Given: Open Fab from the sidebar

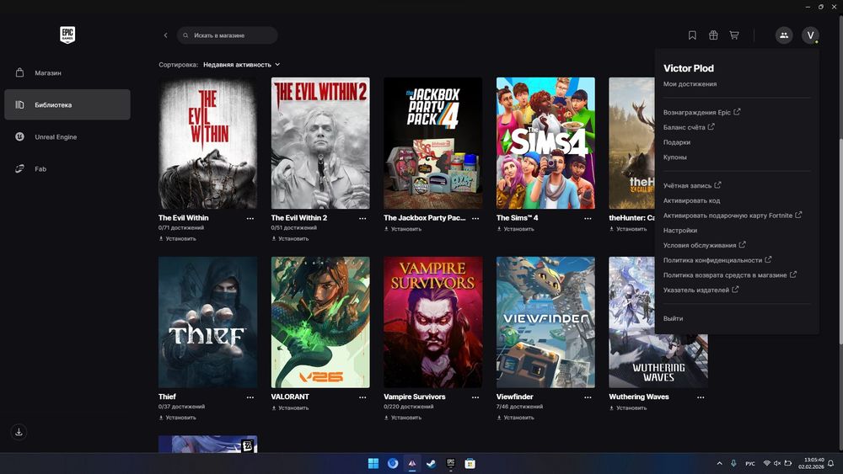Looking at the screenshot, I should click(x=67, y=168).
